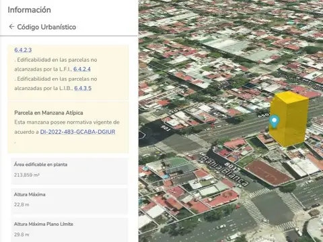The image size is (323, 242).
Task: Select the yellow 3D building volume
Action: 289,119
